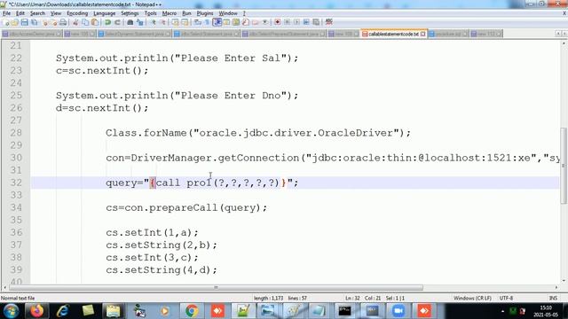
Task: Select the callablestatementcode.txt tab
Action: pos(393,34)
